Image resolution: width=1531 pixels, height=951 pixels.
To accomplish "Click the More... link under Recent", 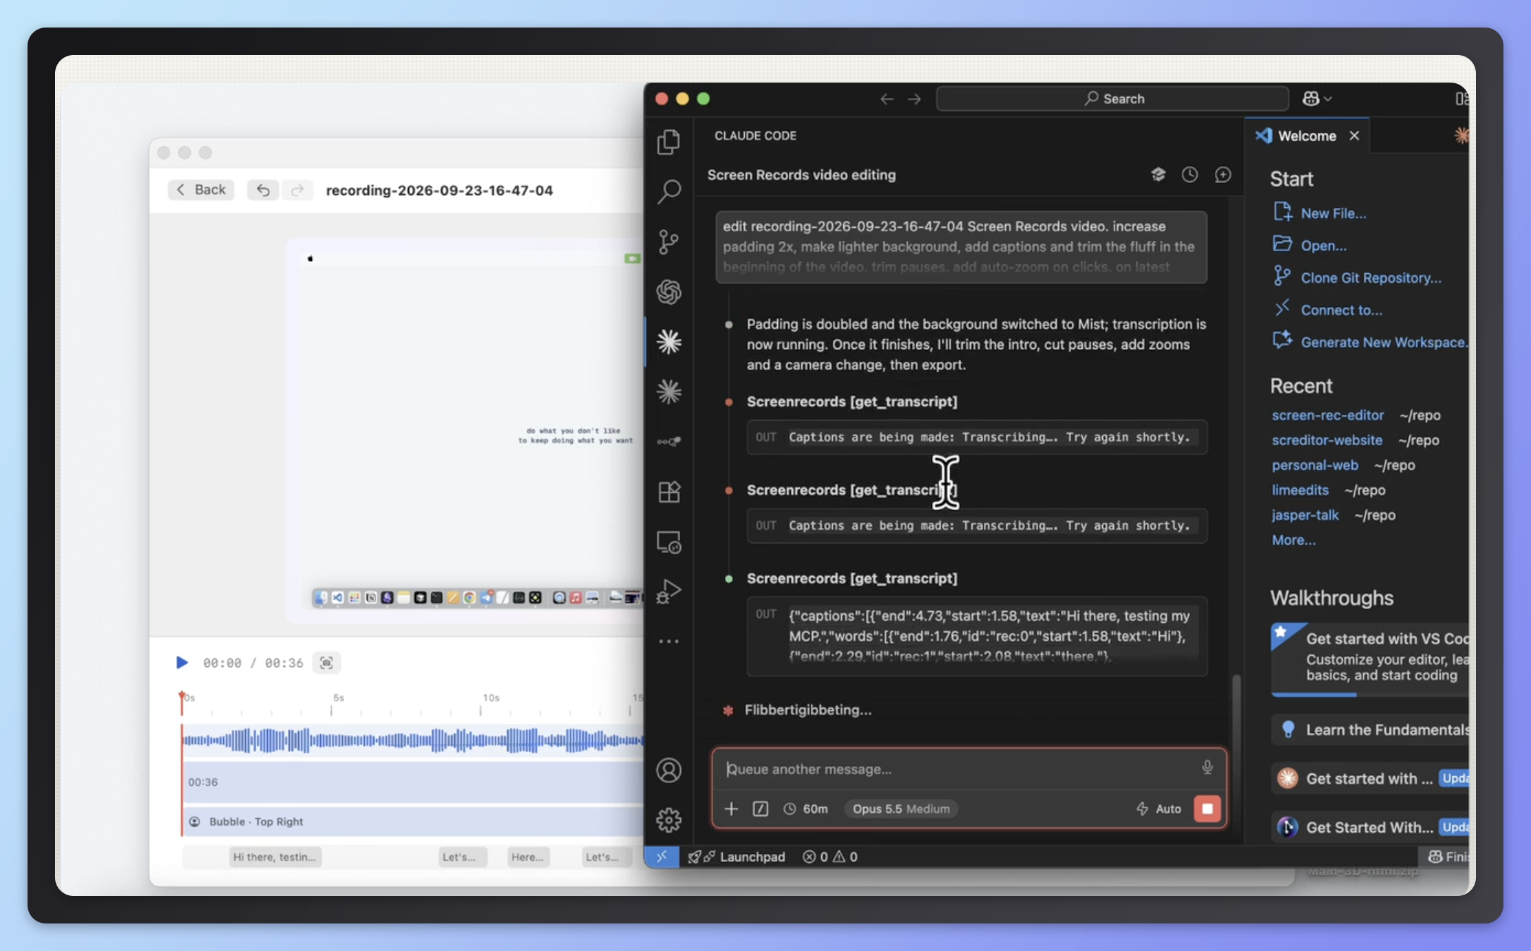I will point(1294,540).
